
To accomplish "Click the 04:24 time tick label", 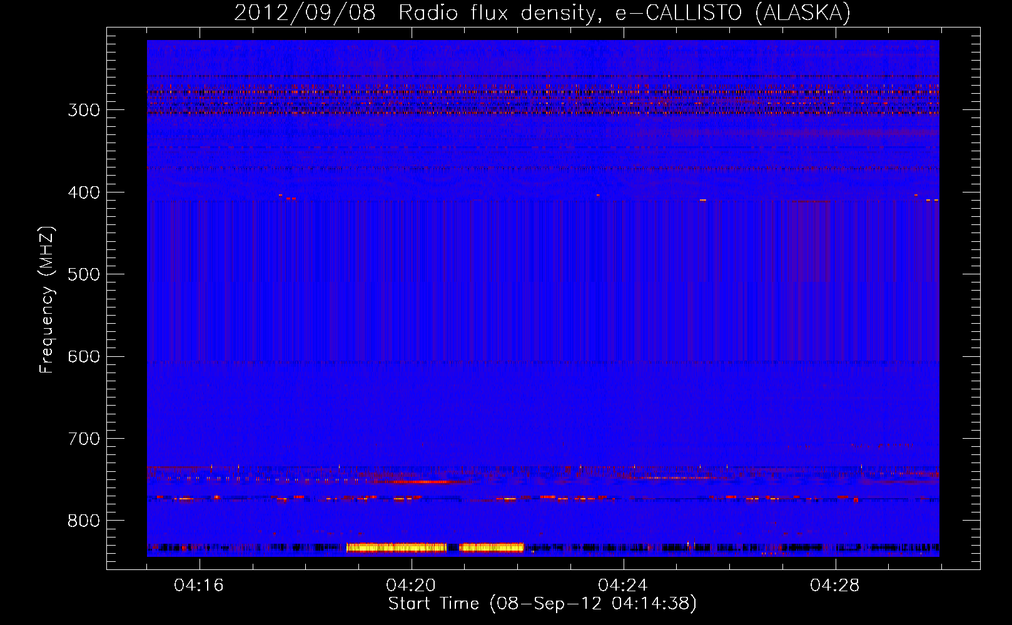I will click(x=623, y=586).
